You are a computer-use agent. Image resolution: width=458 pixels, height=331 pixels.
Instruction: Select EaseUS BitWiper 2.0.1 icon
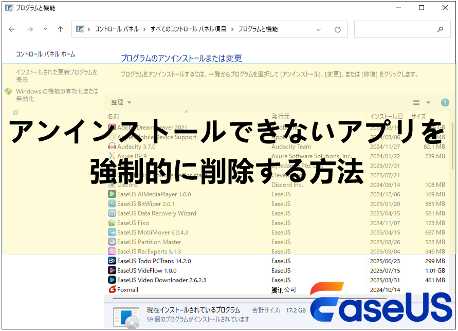112,204
